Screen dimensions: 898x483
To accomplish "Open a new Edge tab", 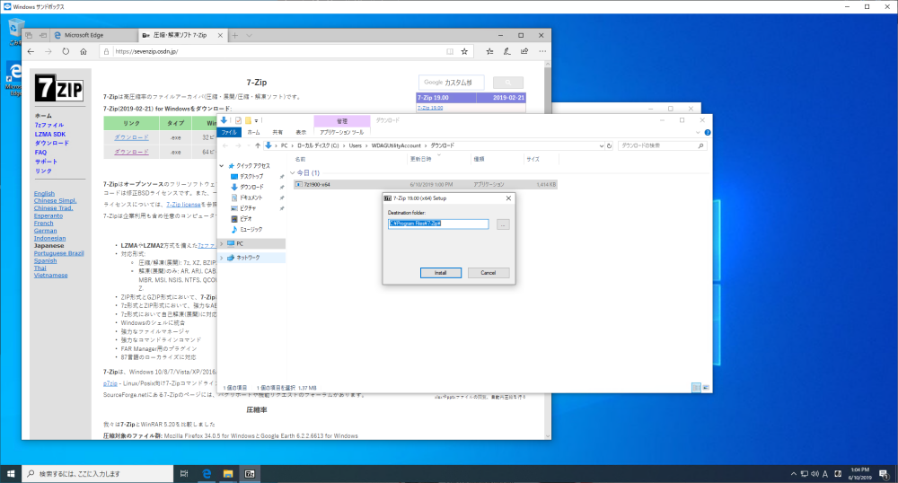I will click(x=234, y=36).
